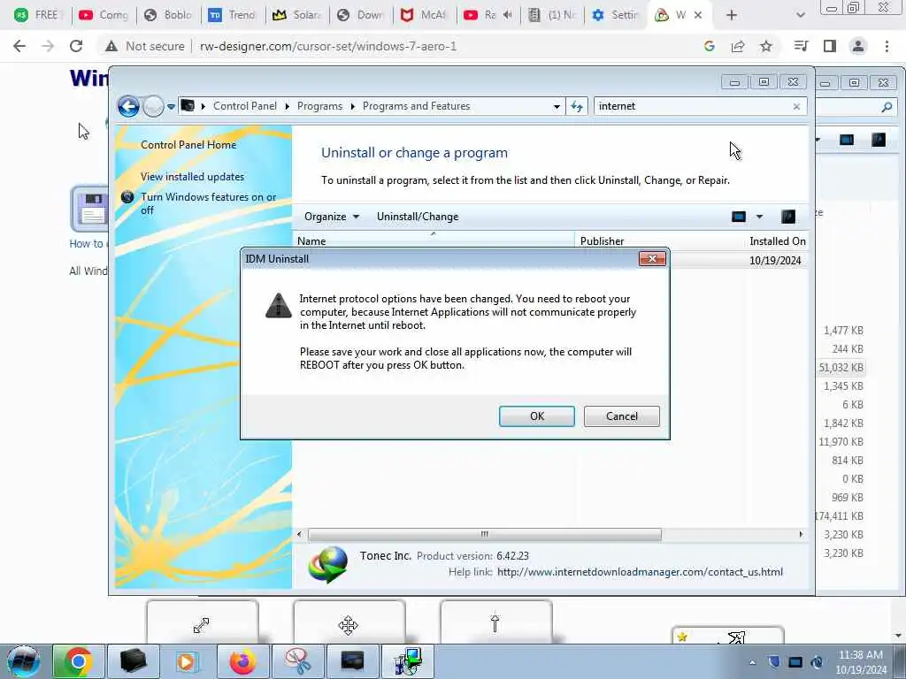The image size is (906, 679).
Task: Click the scrollbar right arrow in program list
Action: (x=801, y=535)
